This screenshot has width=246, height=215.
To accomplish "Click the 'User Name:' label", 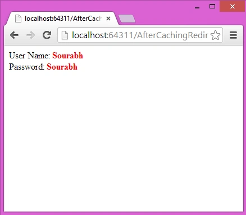I will click(30, 56).
